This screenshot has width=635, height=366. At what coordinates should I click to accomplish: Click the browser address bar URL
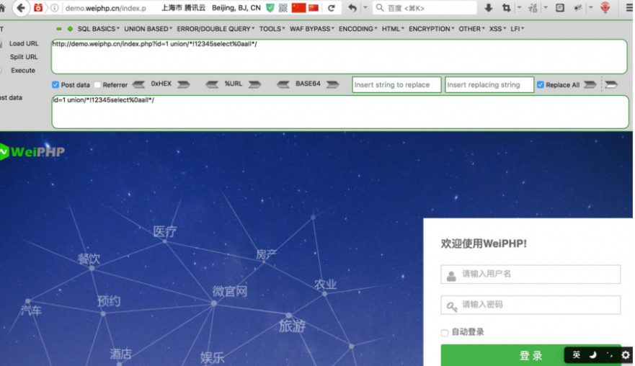coord(106,8)
